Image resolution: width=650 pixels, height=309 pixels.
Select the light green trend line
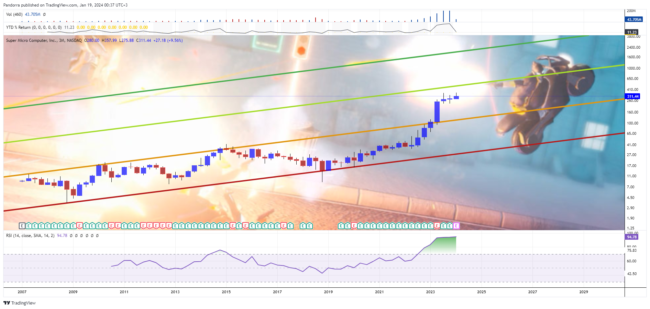click(314, 104)
